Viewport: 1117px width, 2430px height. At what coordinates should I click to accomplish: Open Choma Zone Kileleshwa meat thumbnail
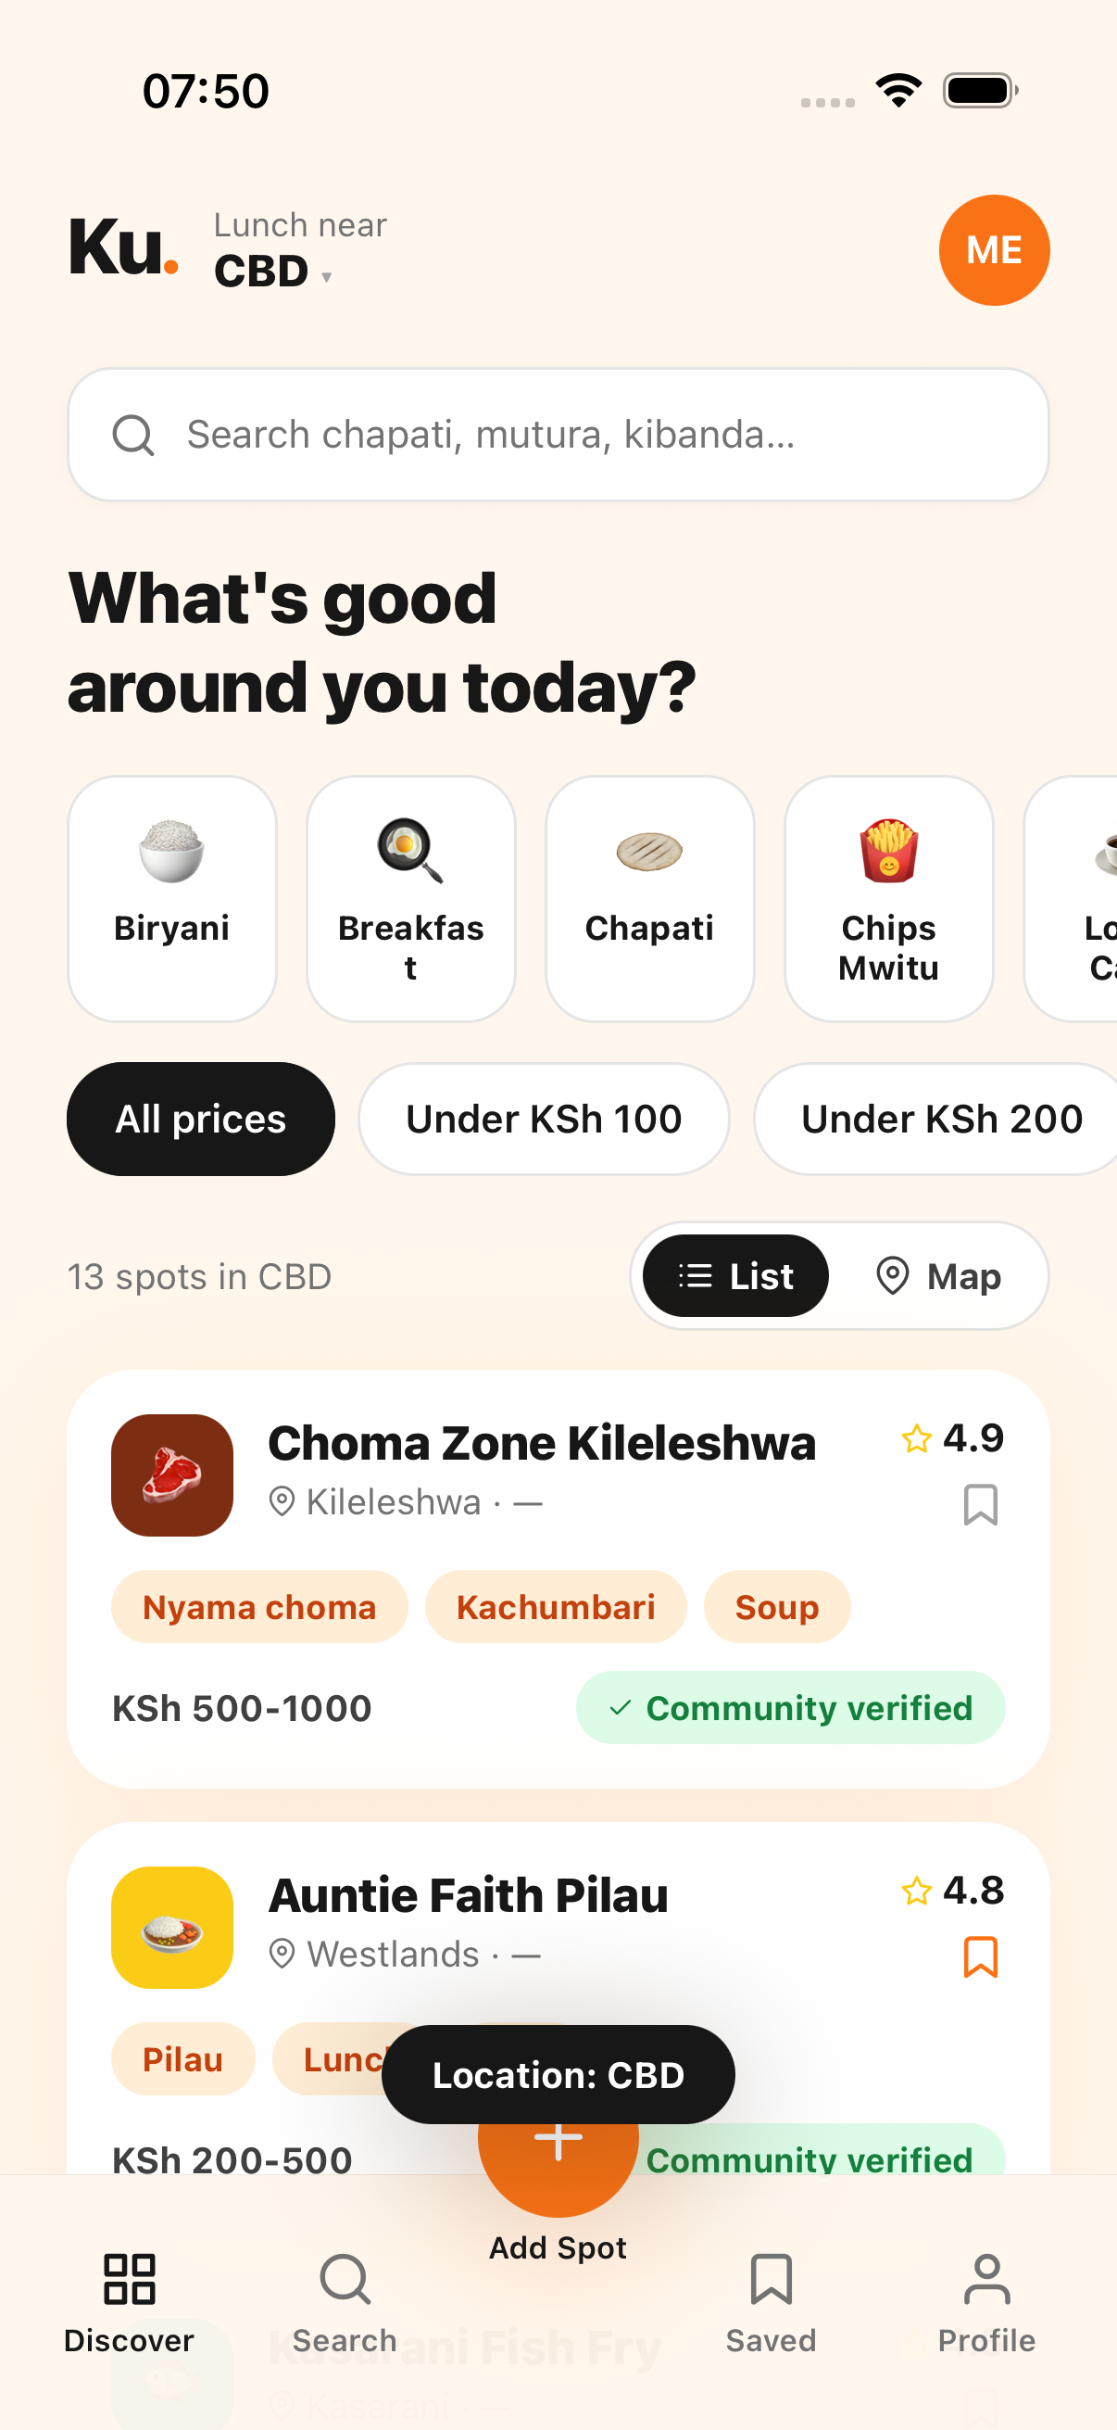[x=171, y=1475]
